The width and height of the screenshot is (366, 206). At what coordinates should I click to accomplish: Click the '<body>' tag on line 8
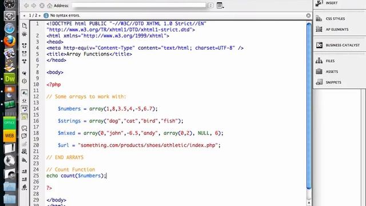click(x=55, y=73)
